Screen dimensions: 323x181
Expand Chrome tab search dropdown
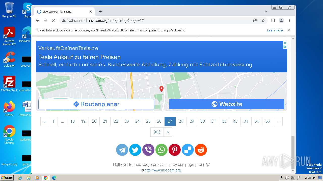click(265, 12)
